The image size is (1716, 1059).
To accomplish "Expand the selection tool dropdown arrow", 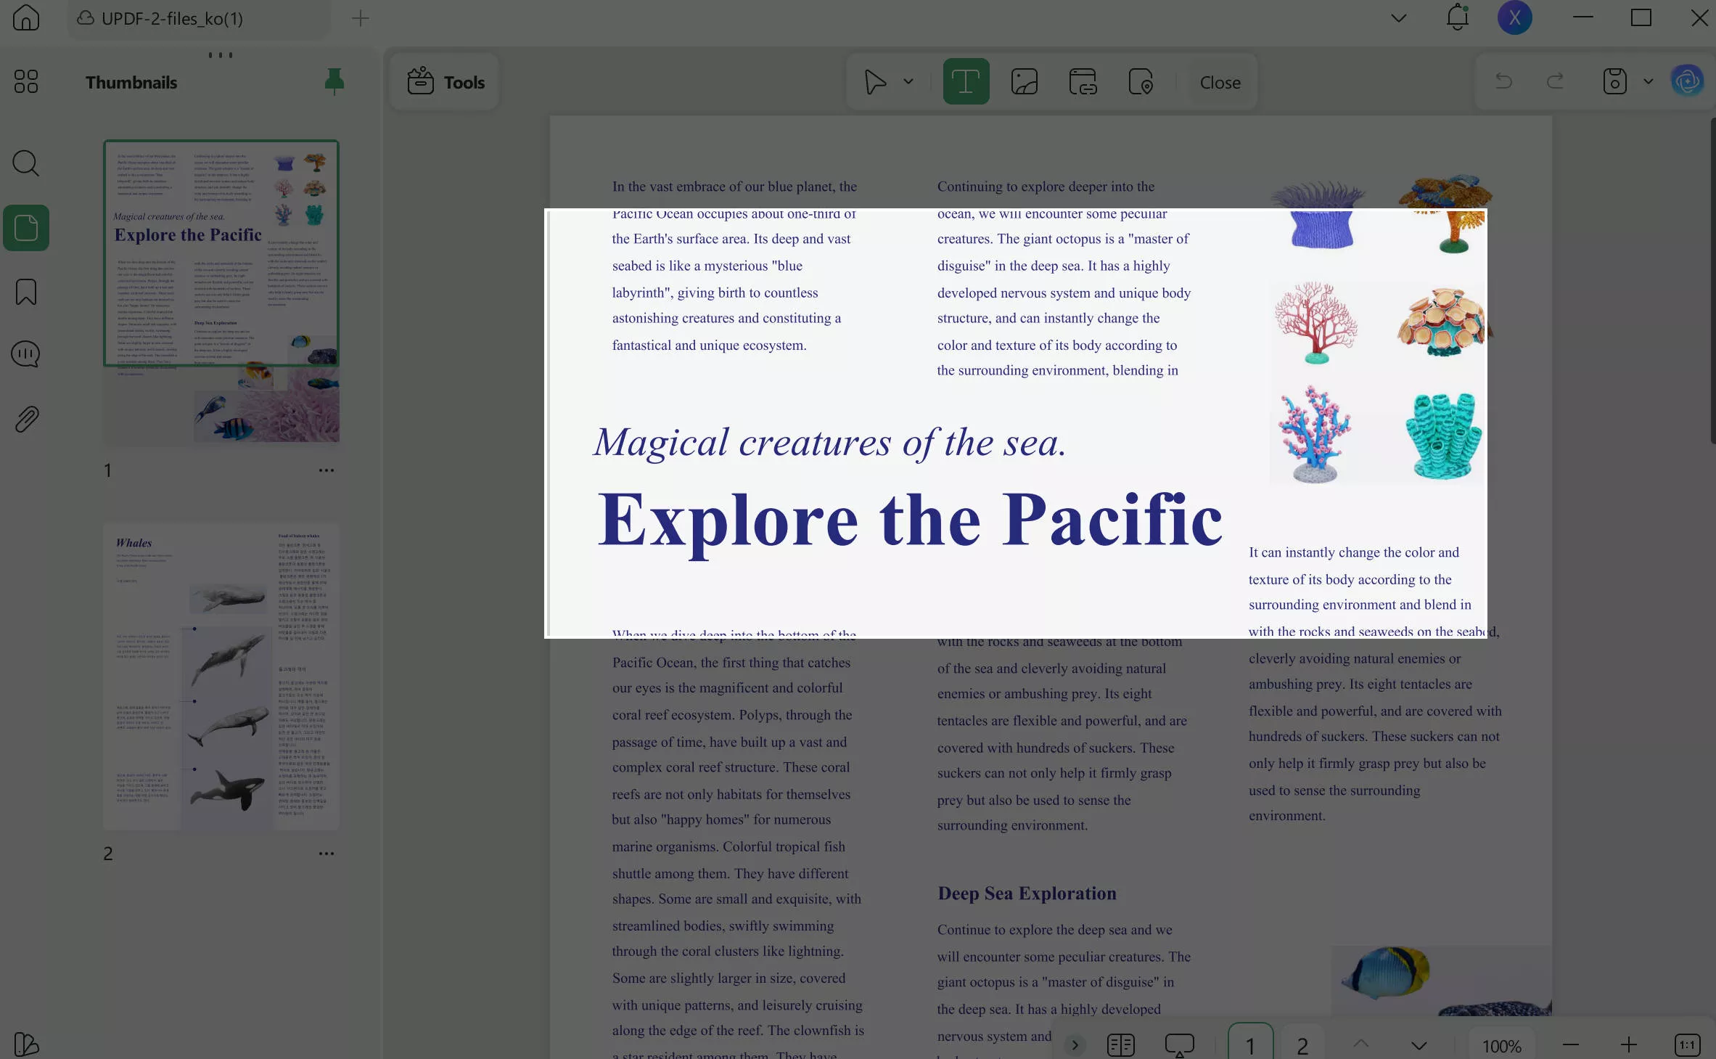I will [x=907, y=81].
